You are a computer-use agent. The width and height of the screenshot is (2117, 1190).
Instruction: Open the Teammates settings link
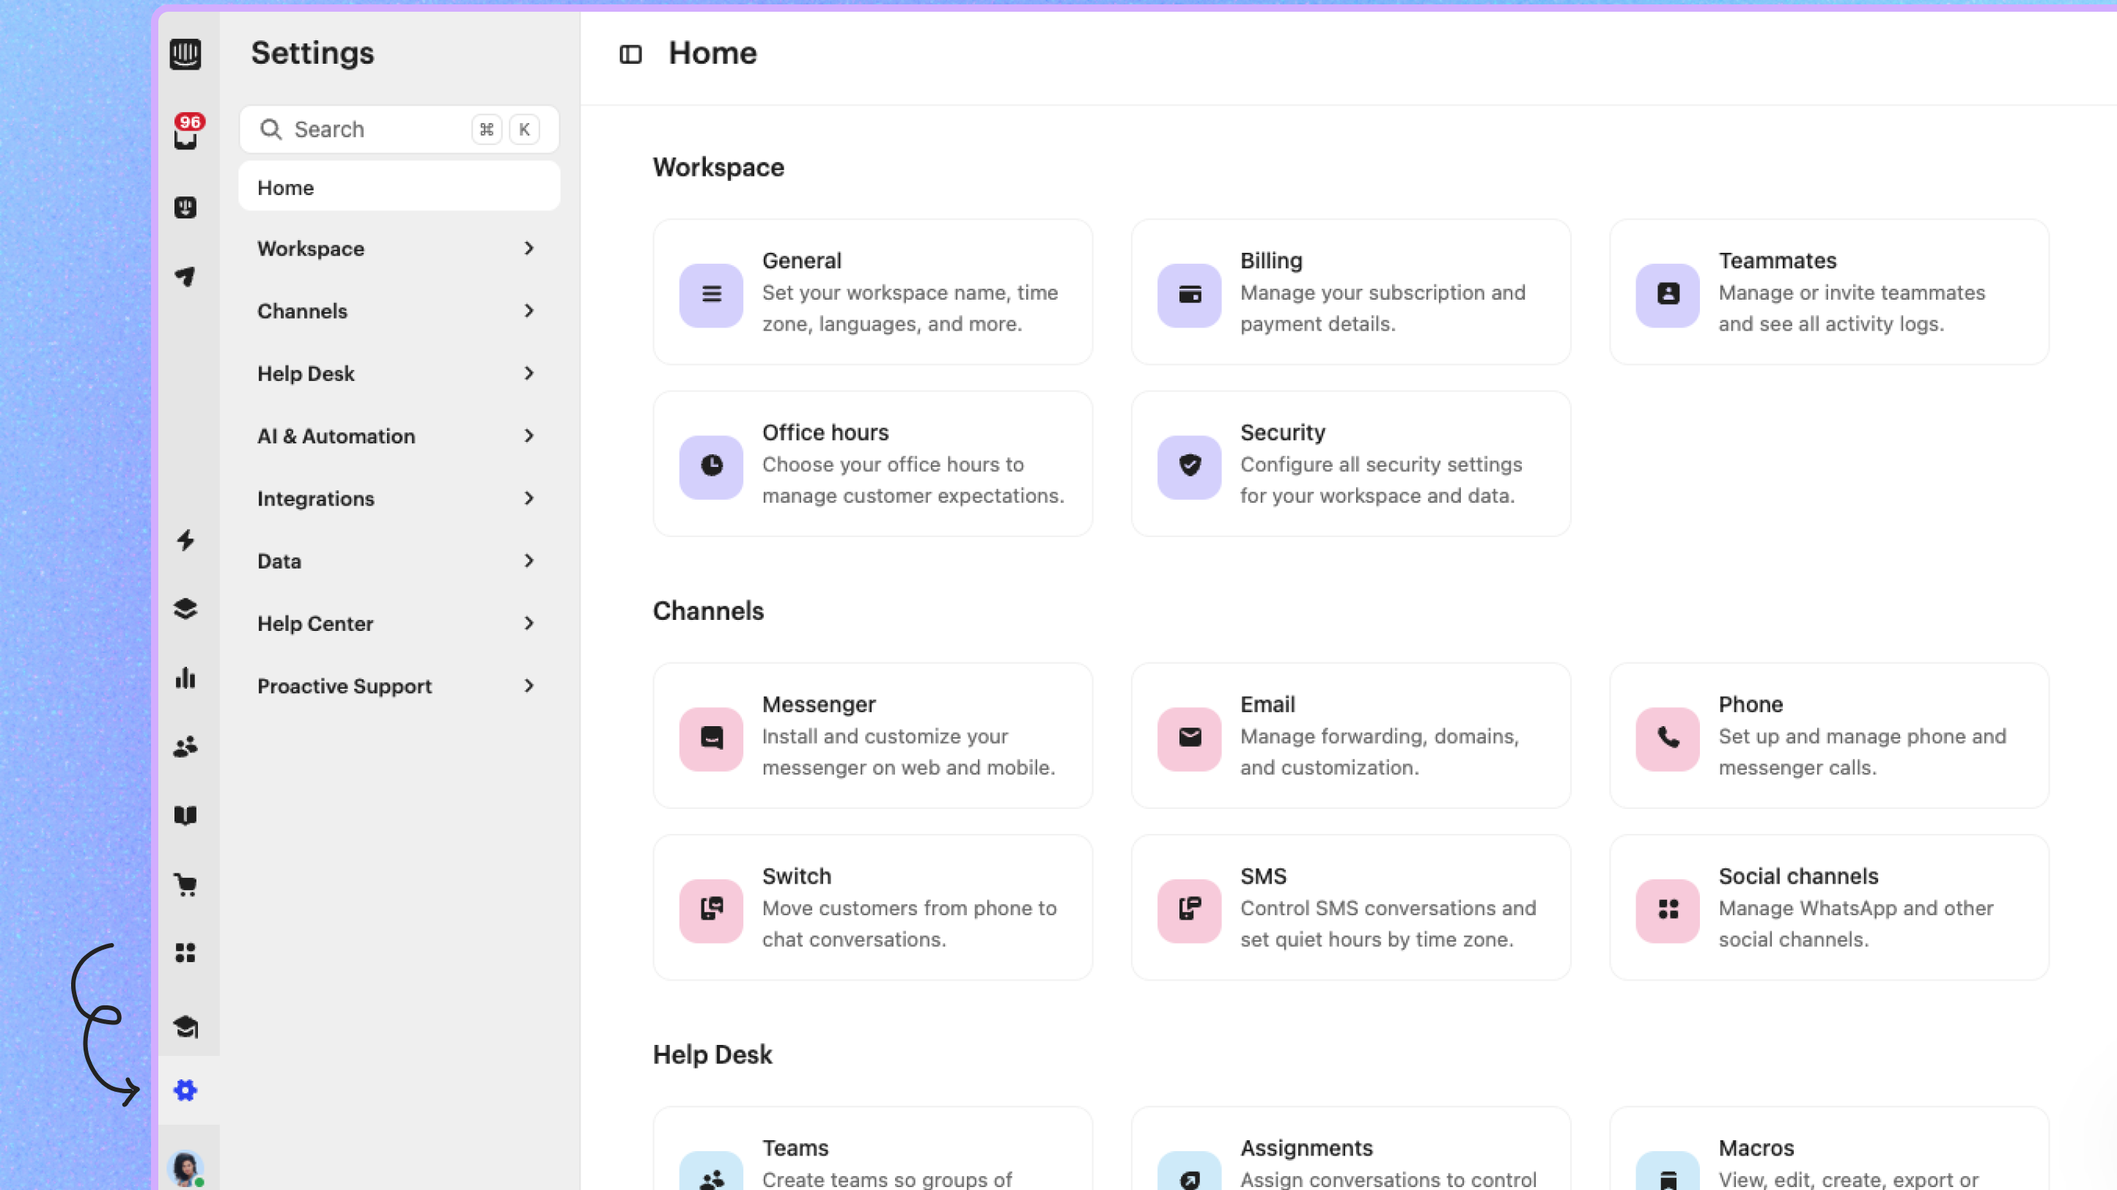click(1777, 260)
